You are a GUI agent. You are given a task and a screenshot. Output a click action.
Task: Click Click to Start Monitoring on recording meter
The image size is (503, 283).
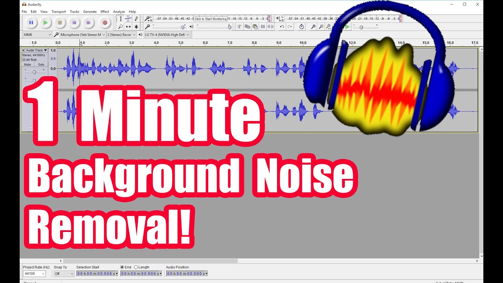[x=211, y=19]
